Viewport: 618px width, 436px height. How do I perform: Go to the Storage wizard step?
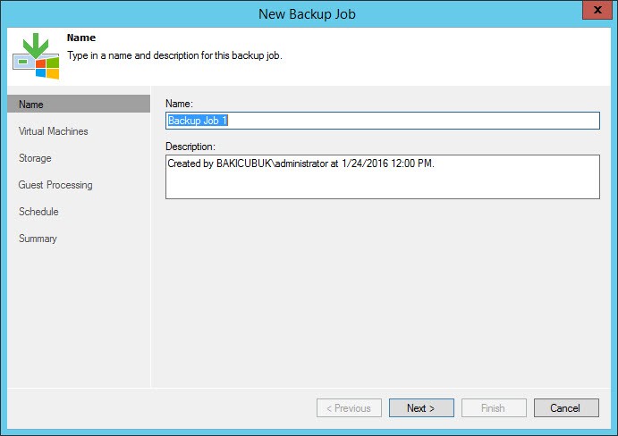[35, 158]
